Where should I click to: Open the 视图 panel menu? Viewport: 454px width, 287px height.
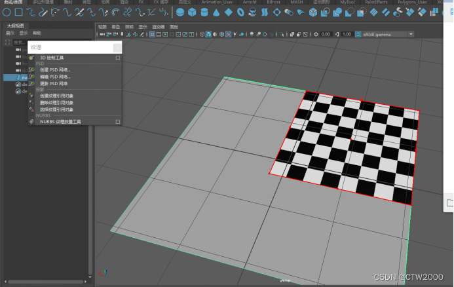102,27
